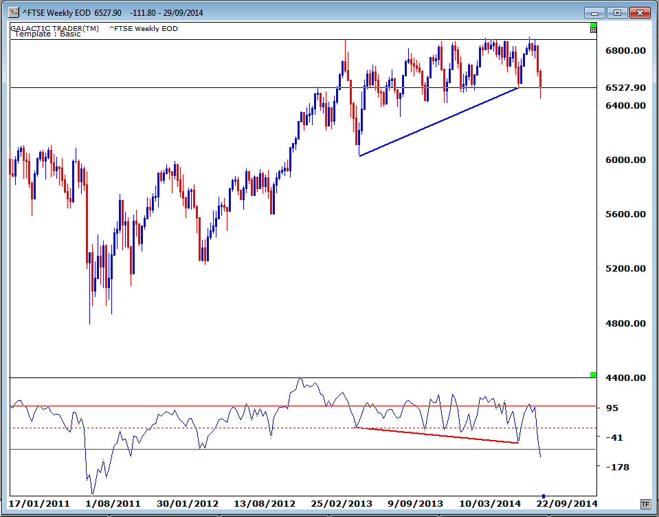
Task: Click the 6000.00 price label
Action: pos(625,159)
